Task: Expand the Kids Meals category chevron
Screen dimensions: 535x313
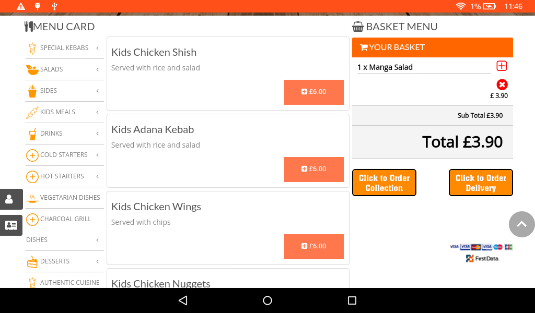Action: [x=97, y=112]
